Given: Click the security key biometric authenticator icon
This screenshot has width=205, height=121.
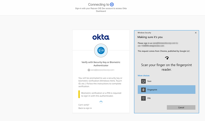Looking at the screenshot, I should (x=101, y=51).
